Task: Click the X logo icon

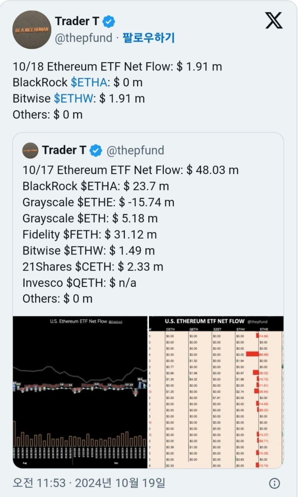Action: tap(274, 20)
